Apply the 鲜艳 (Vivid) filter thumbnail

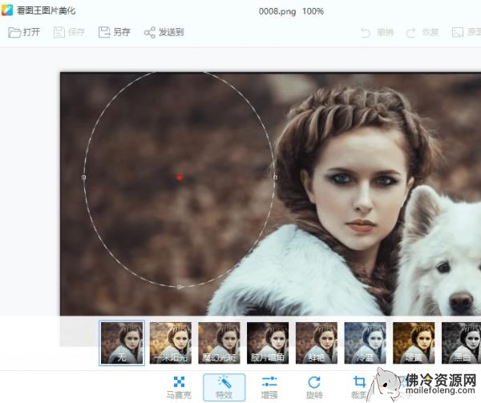(x=317, y=343)
